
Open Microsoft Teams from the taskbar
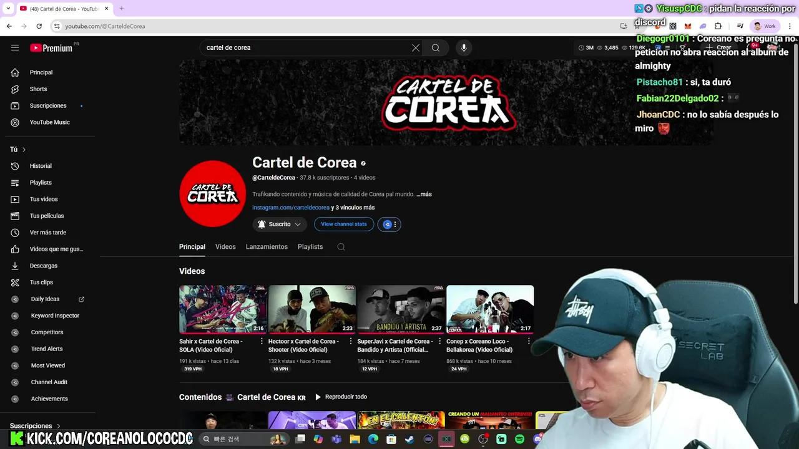336,439
